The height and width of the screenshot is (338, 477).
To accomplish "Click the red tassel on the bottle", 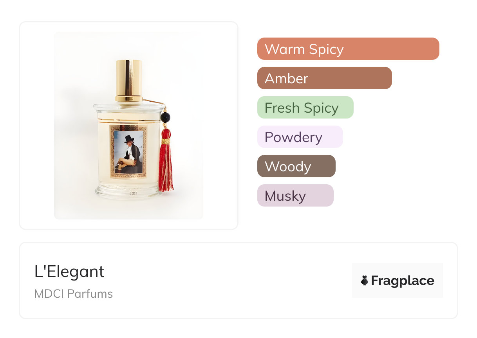I will (166, 164).
